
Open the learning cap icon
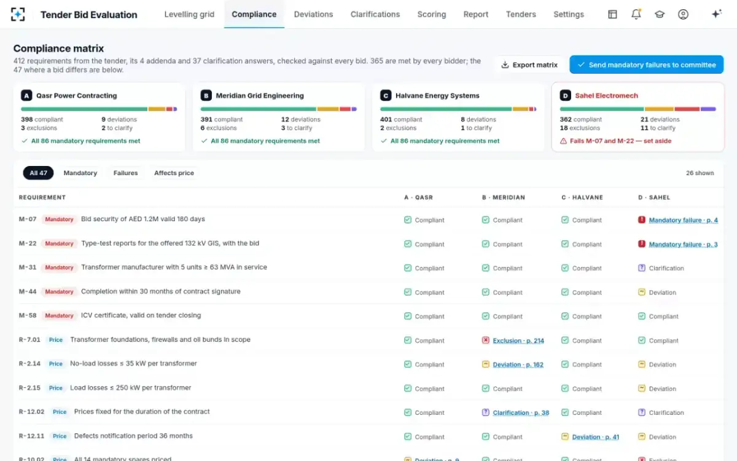(x=660, y=14)
